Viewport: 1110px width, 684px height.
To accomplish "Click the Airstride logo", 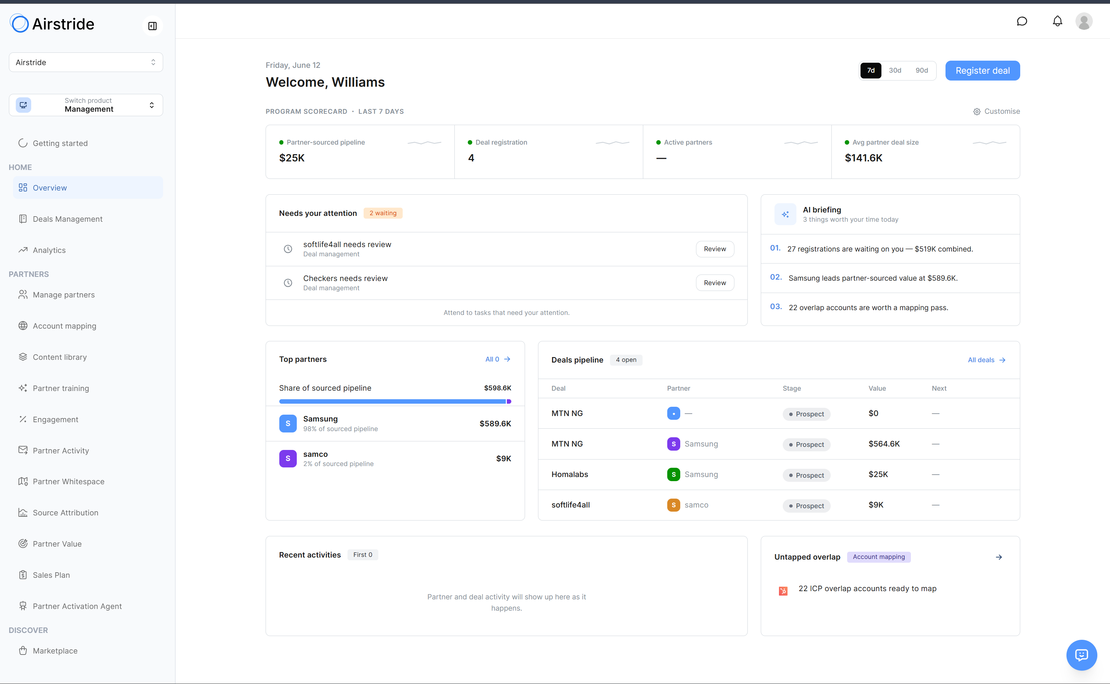I will pyautogui.click(x=52, y=24).
